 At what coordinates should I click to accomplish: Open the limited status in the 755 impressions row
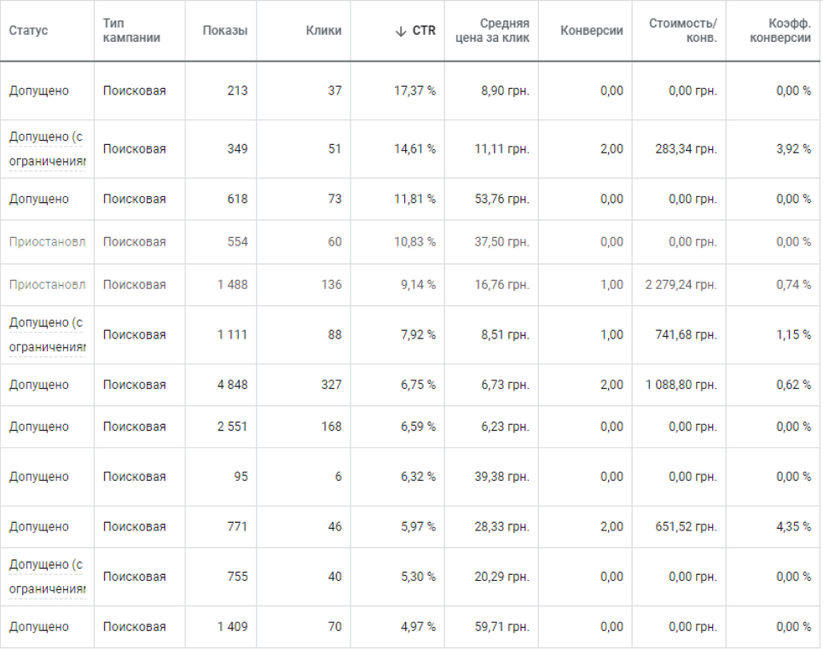click(x=47, y=577)
